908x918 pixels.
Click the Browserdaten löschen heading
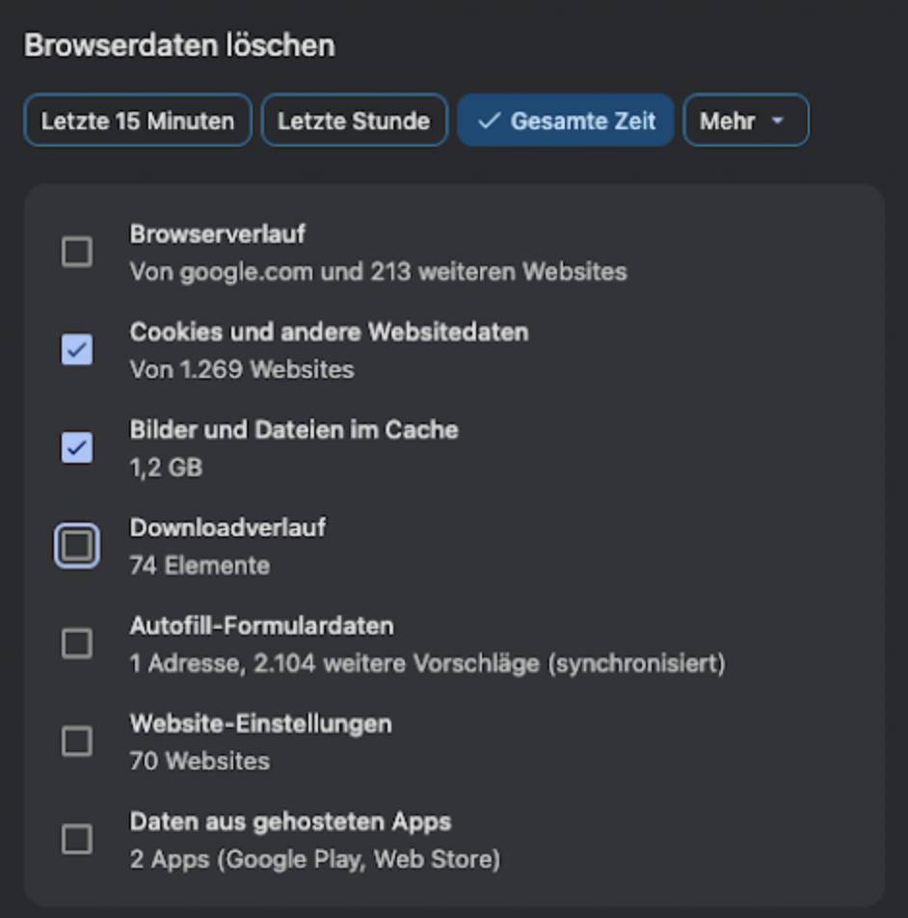click(x=179, y=45)
